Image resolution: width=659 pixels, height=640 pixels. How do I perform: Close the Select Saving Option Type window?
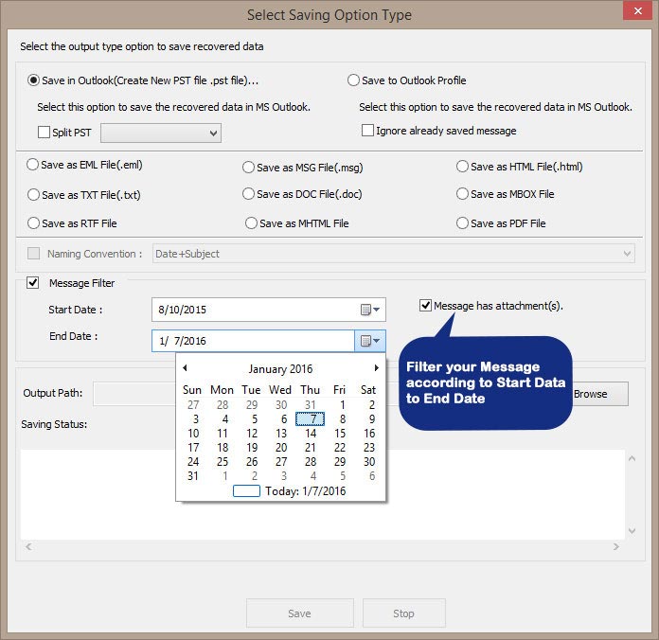(x=635, y=14)
